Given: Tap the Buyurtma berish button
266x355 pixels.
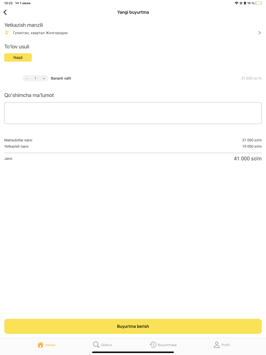Looking at the screenshot, I should click(133, 326).
